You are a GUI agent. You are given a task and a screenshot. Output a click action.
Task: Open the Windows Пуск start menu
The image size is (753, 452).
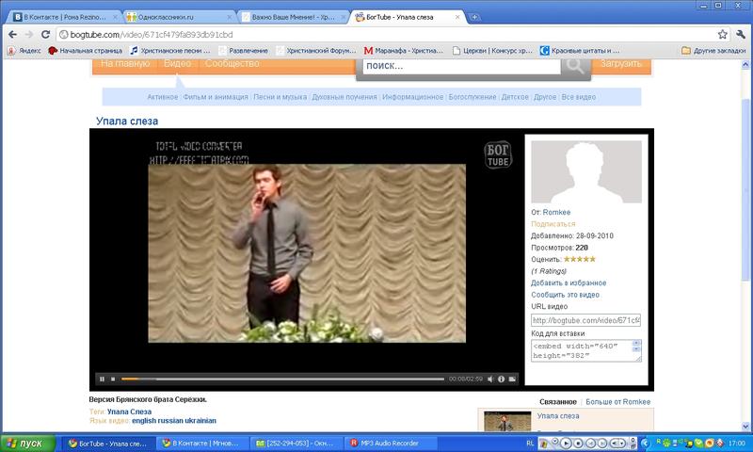(25, 443)
